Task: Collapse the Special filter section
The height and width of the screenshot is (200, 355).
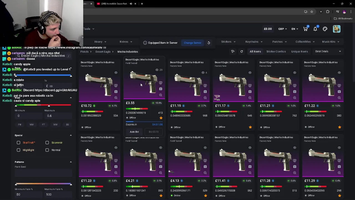Action: pos(71,135)
